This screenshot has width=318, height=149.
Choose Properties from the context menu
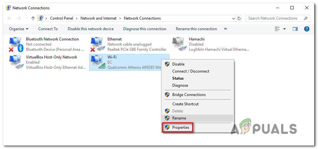[x=181, y=127]
